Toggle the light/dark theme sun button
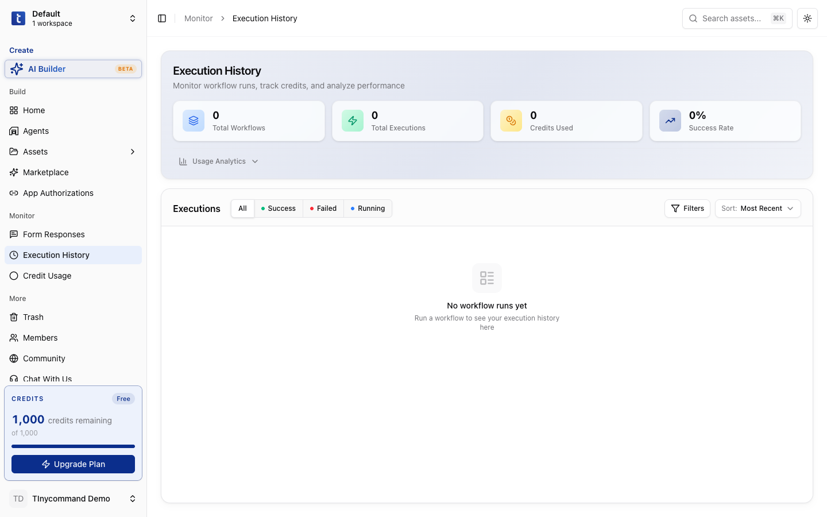Viewport: 827px width, 517px height. pyautogui.click(x=807, y=18)
